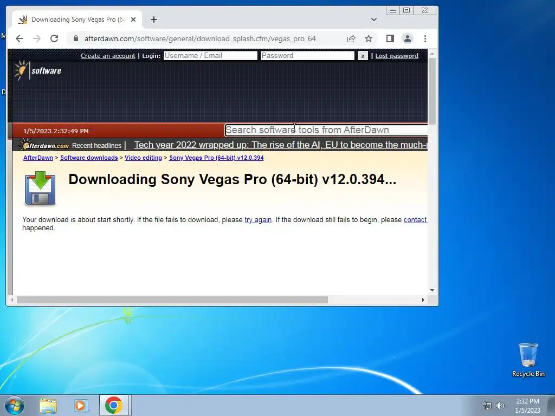Click the Recent headlines label
Screen dimensions: 555x416
pyautogui.click(x=96, y=146)
